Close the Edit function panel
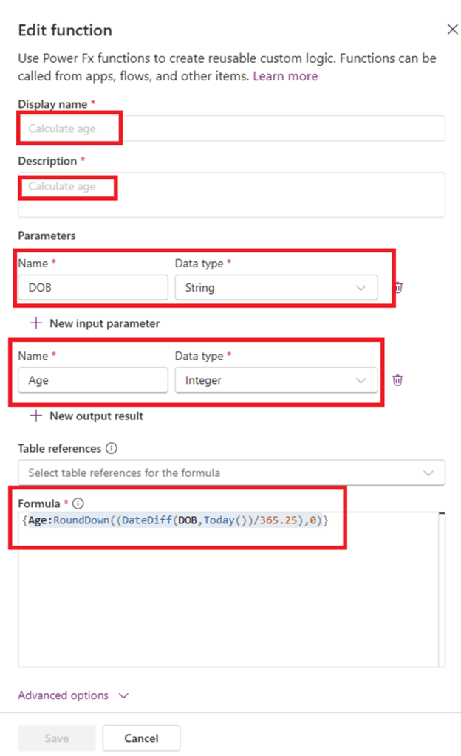Screen dimensions: 461x756 (x=453, y=30)
